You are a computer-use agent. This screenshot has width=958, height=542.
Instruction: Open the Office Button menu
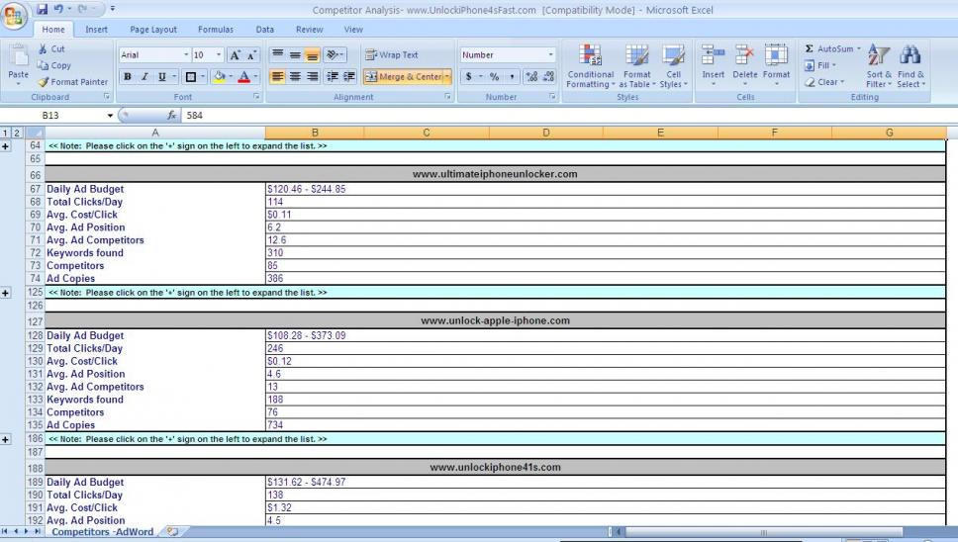(x=14, y=15)
